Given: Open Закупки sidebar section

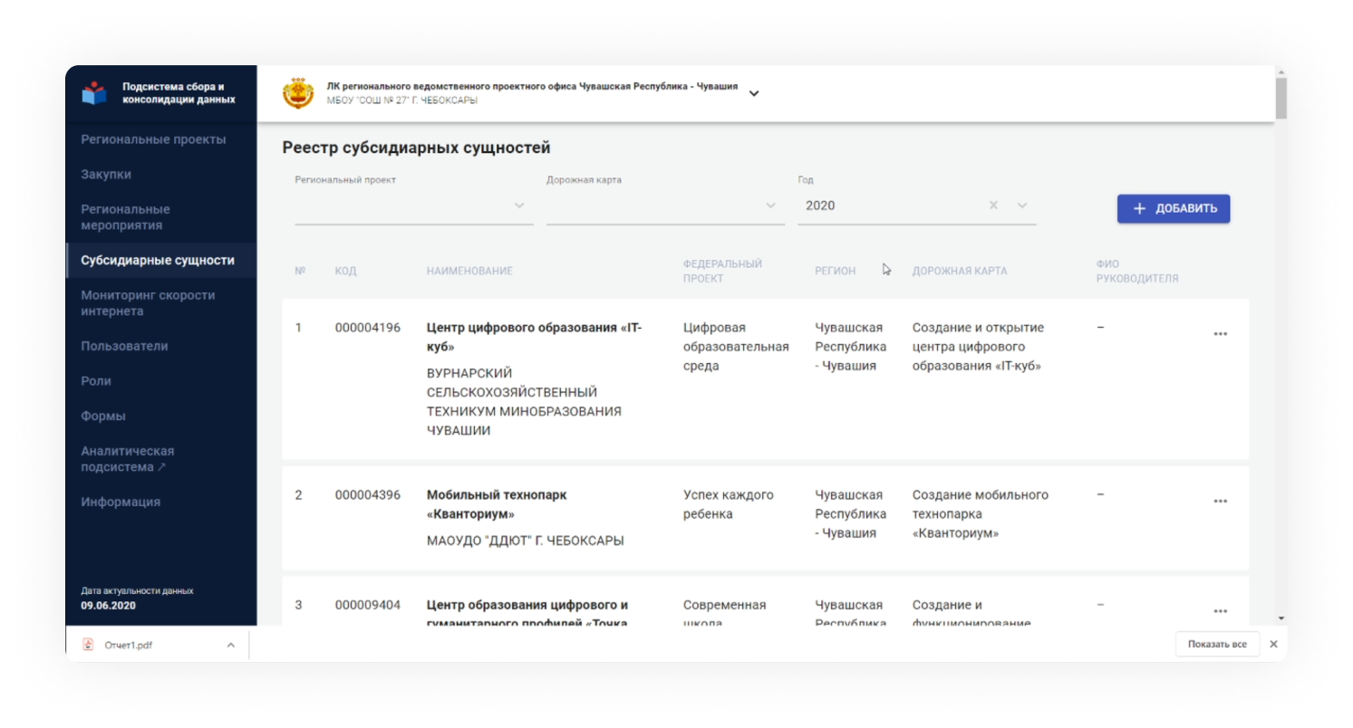Looking at the screenshot, I should [x=106, y=174].
